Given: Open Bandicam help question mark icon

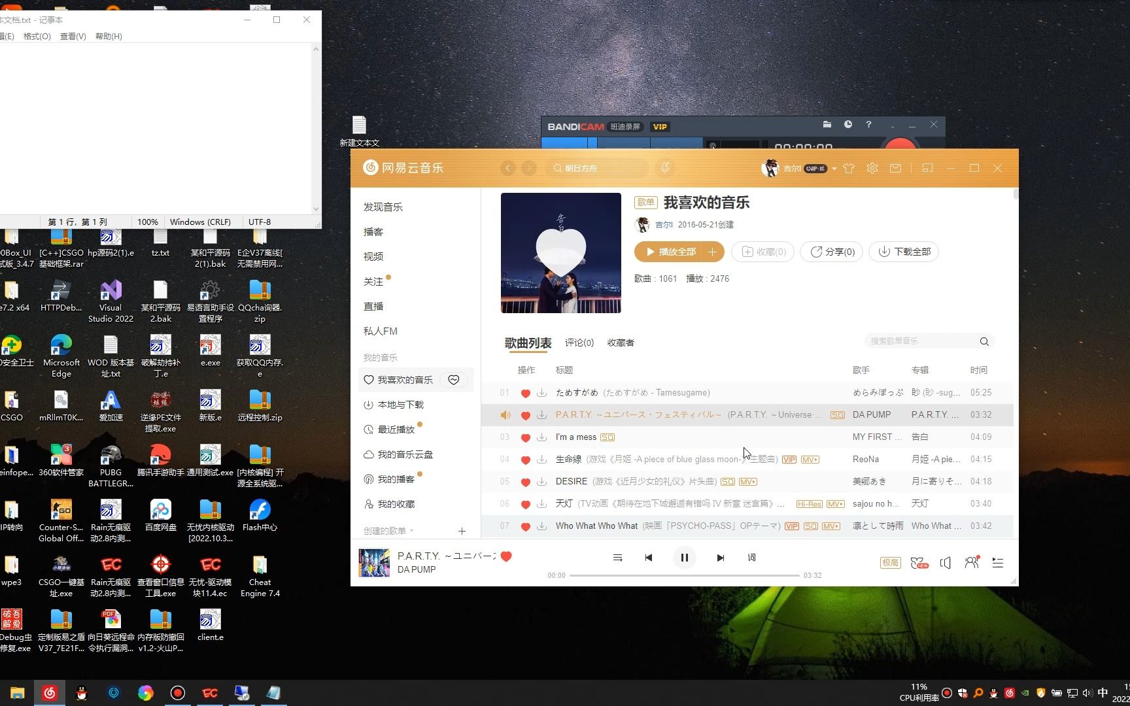Looking at the screenshot, I should [x=868, y=124].
